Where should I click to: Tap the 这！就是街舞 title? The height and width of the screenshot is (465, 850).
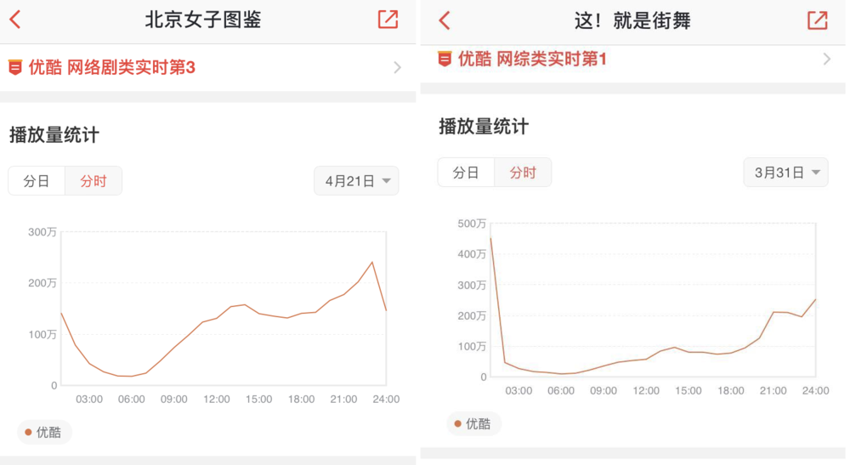coord(632,21)
